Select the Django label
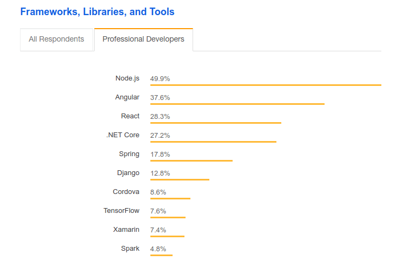The height and width of the screenshot is (261, 403). (x=128, y=173)
